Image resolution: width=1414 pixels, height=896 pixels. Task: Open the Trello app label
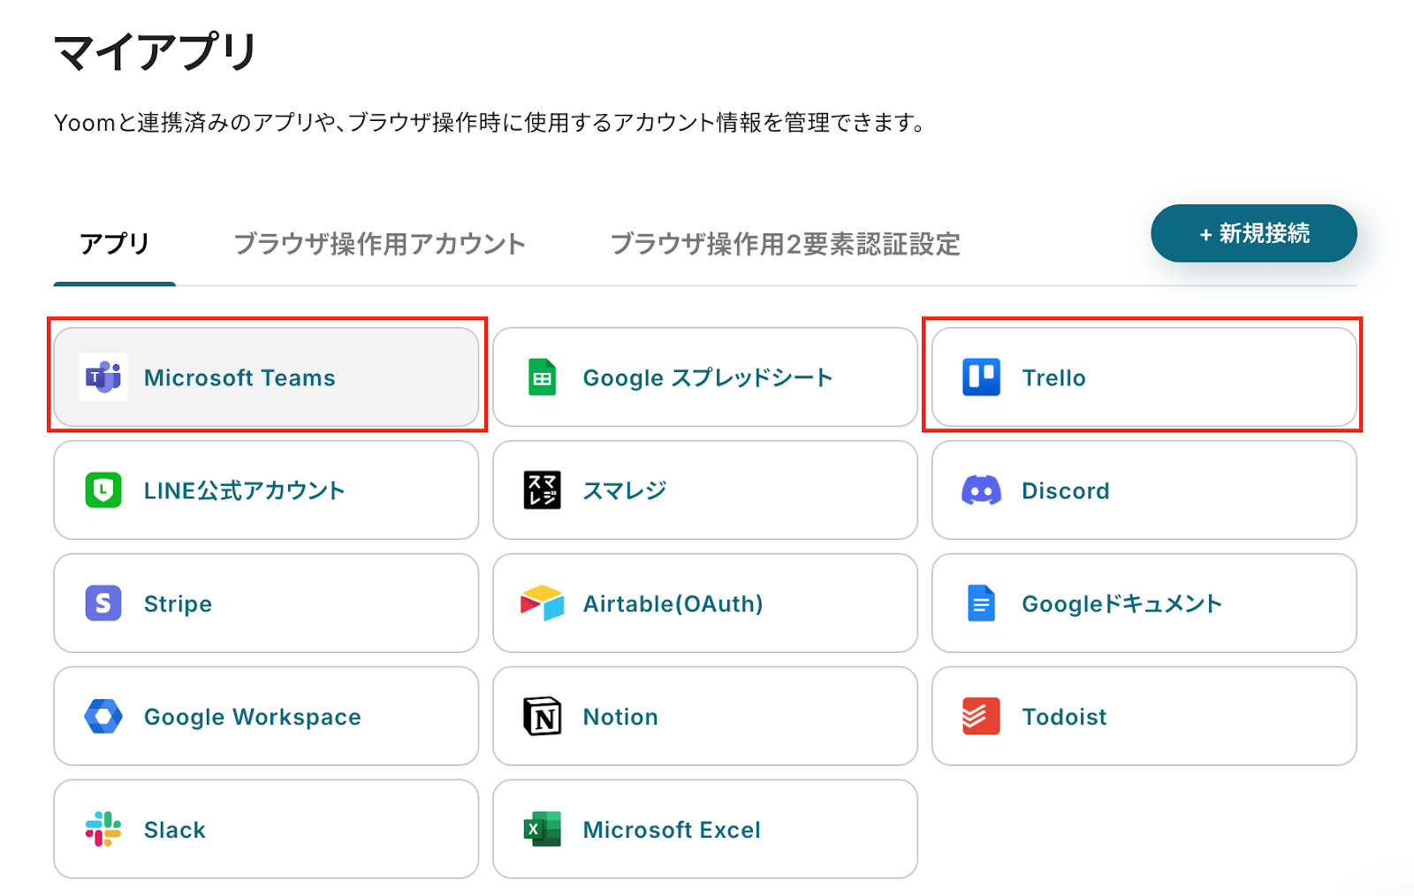[x=1054, y=378]
